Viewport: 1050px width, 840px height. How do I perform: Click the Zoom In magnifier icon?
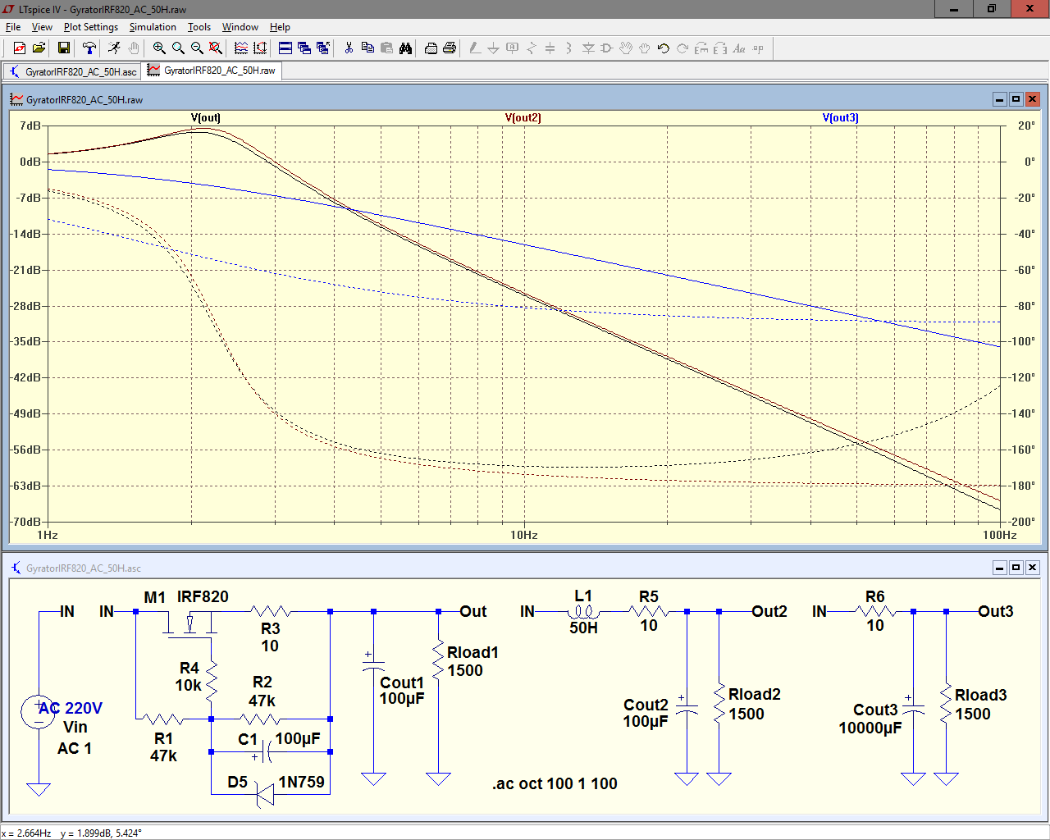(x=159, y=48)
